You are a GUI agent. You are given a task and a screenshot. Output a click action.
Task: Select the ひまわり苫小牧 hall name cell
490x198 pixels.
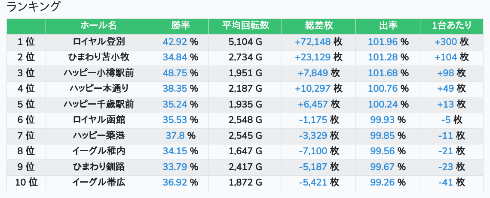click(x=99, y=57)
